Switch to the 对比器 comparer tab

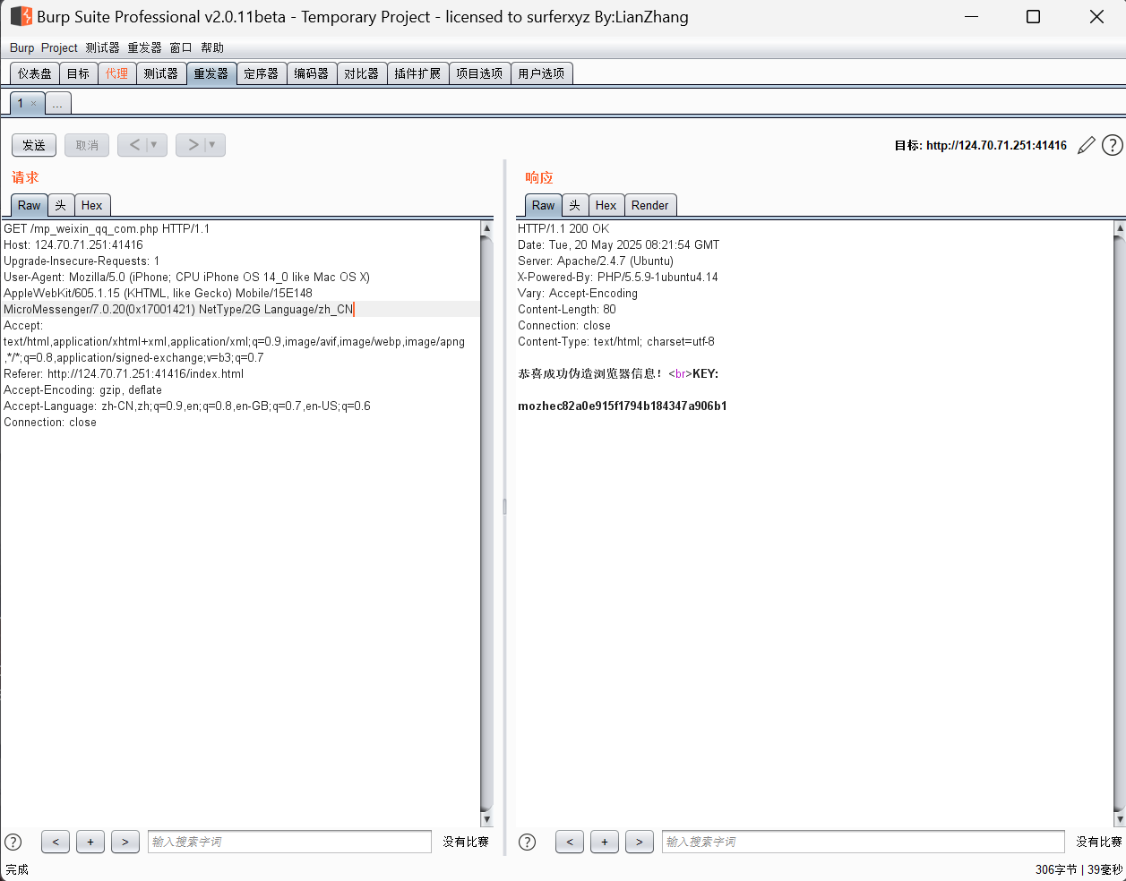point(362,73)
